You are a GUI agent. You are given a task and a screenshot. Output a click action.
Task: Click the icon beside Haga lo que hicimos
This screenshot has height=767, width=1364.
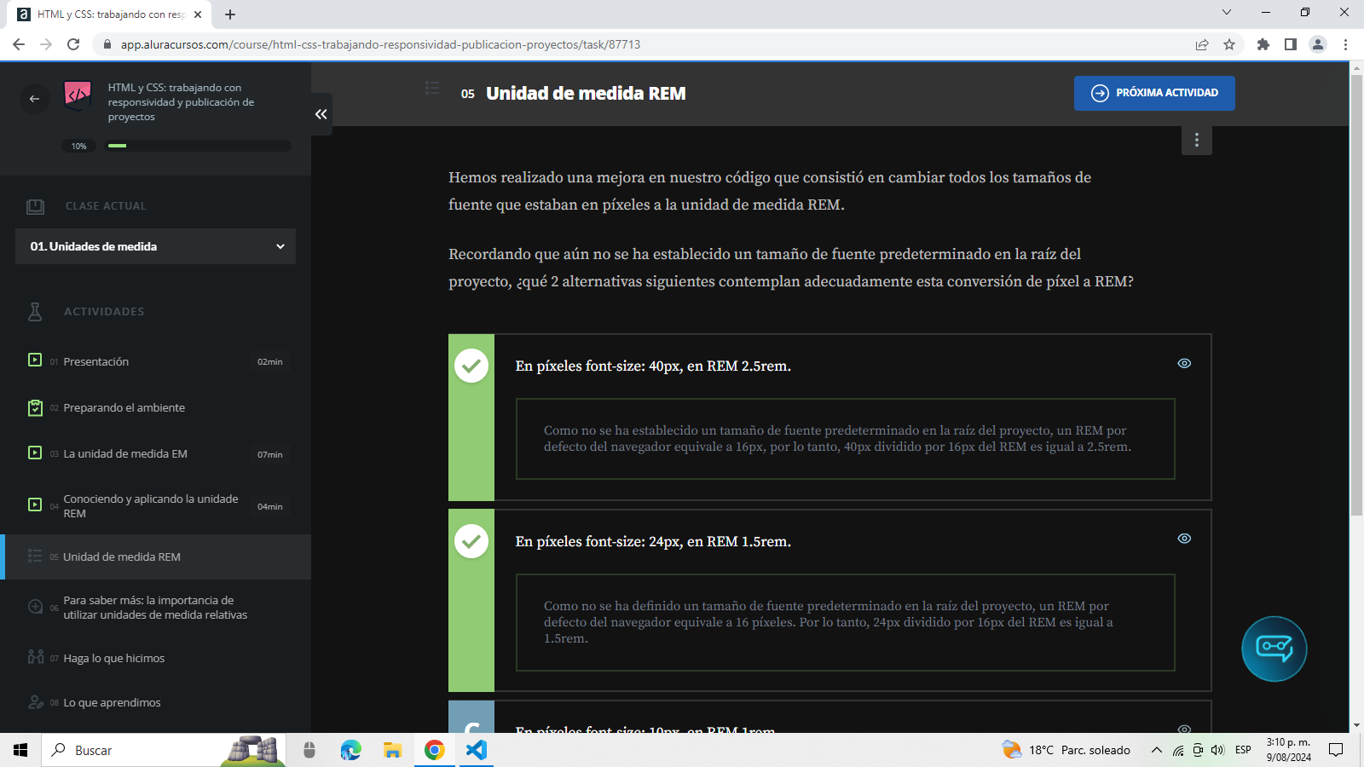coord(35,656)
